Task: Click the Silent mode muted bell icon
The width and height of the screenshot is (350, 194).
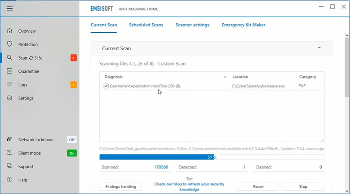Action: (x=9, y=153)
